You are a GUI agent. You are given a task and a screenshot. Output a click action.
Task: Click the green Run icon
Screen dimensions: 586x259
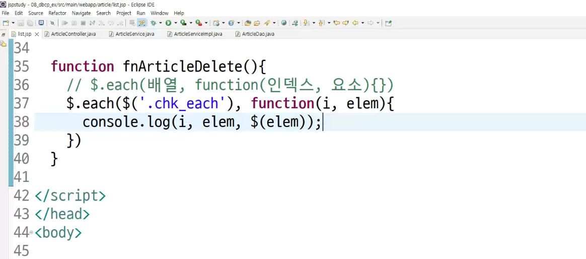168,23
